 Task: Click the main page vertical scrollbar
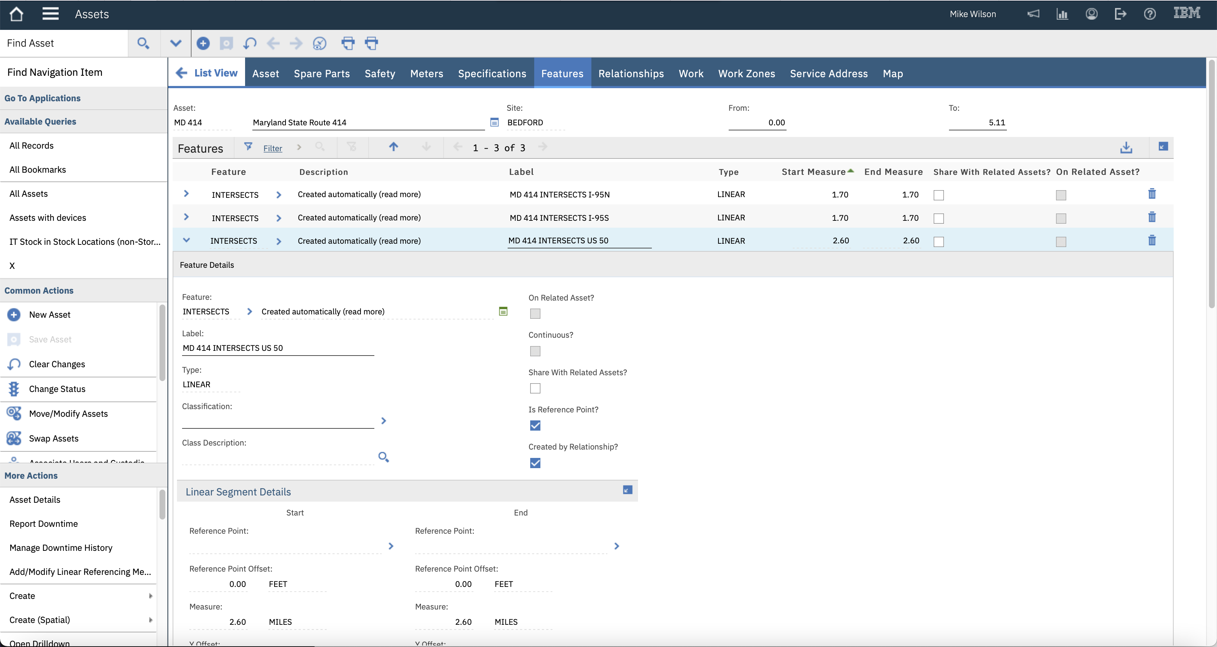click(x=1211, y=184)
